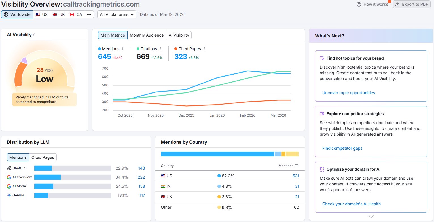Click the Gemini star icon
The width and height of the screenshot is (434, 222).
click(9, 195)
